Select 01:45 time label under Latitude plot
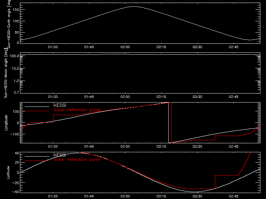The height and width of the screenshot is (199, 266). coord(89,196)
